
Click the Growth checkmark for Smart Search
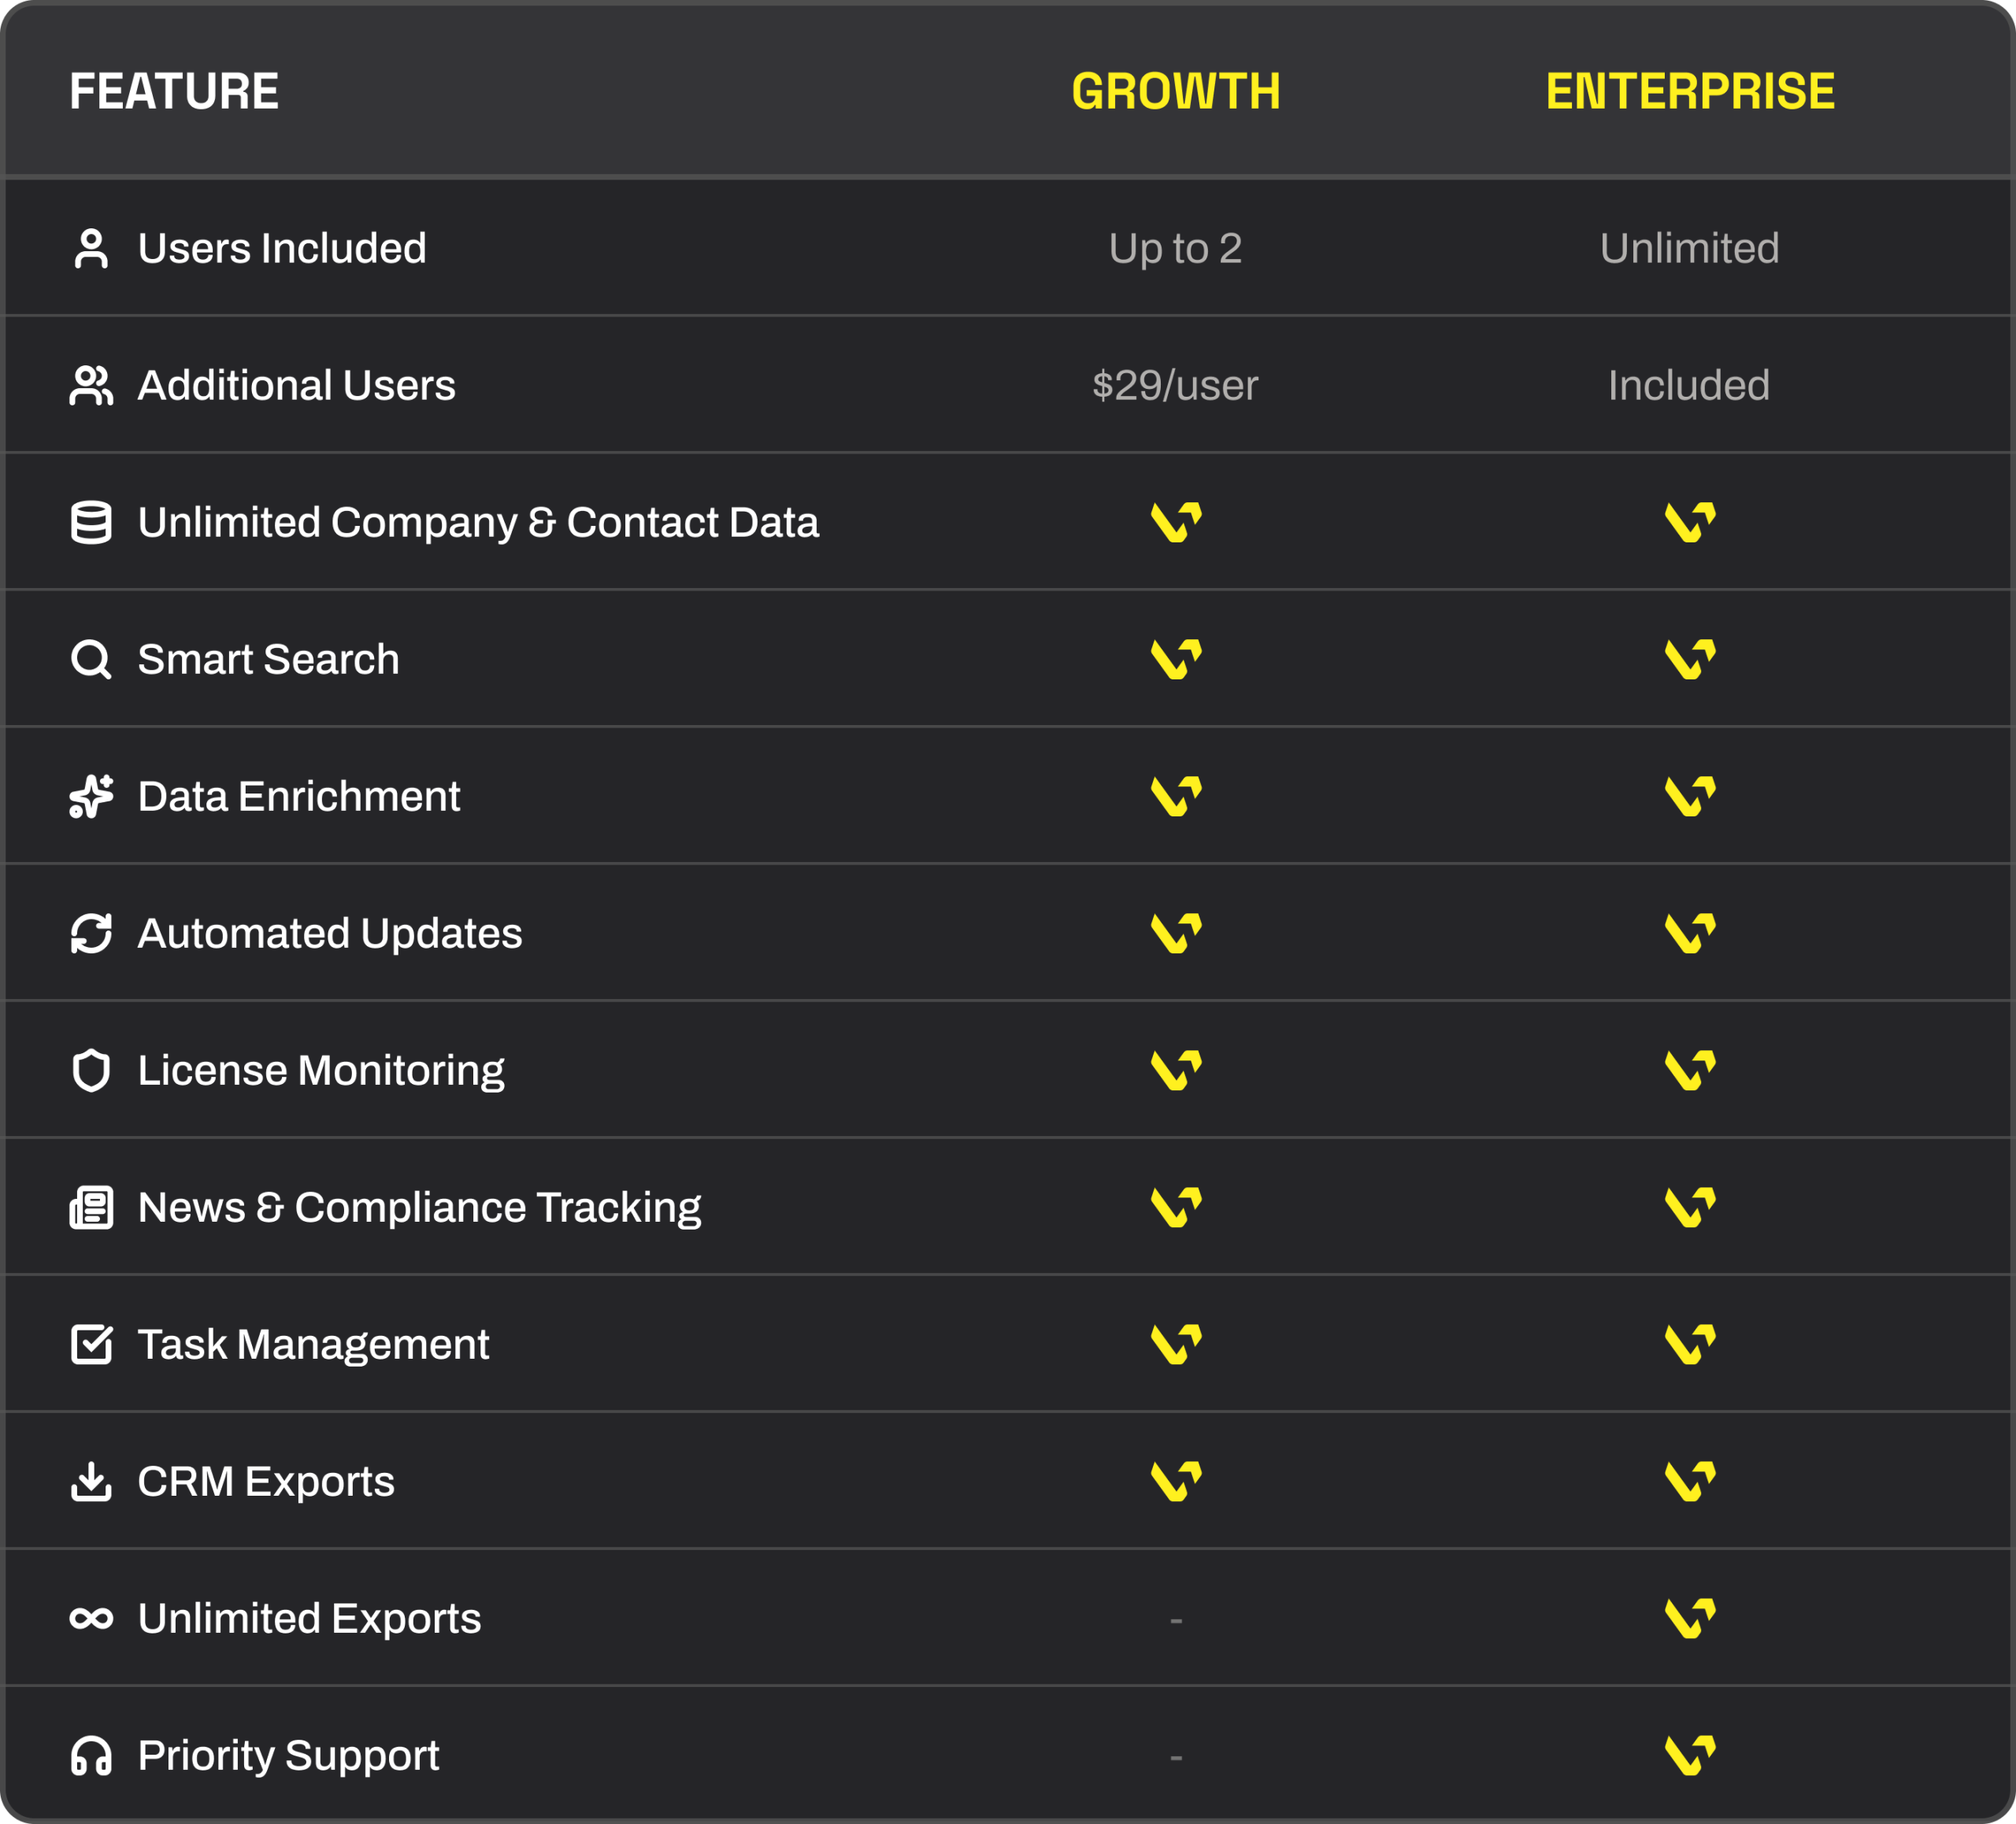pyautogui.click(x=1176, y=660)
